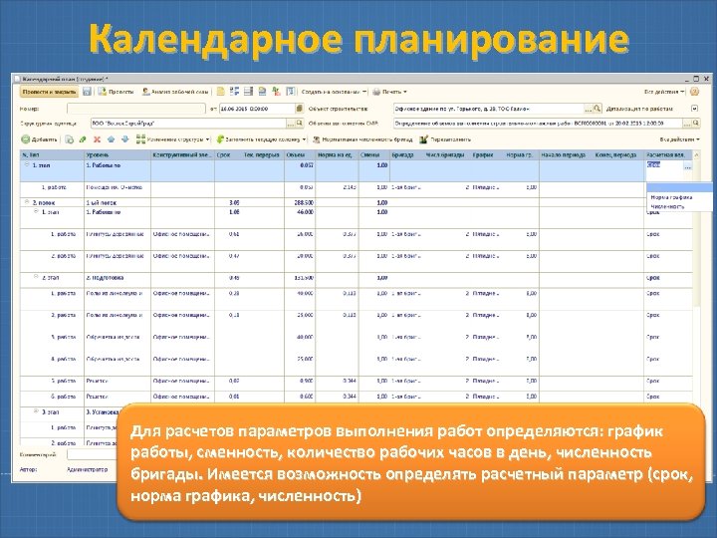Screen dimensions: 717x538
Task: Click into the Комментарий input field
Action: (x=92, y=454)
